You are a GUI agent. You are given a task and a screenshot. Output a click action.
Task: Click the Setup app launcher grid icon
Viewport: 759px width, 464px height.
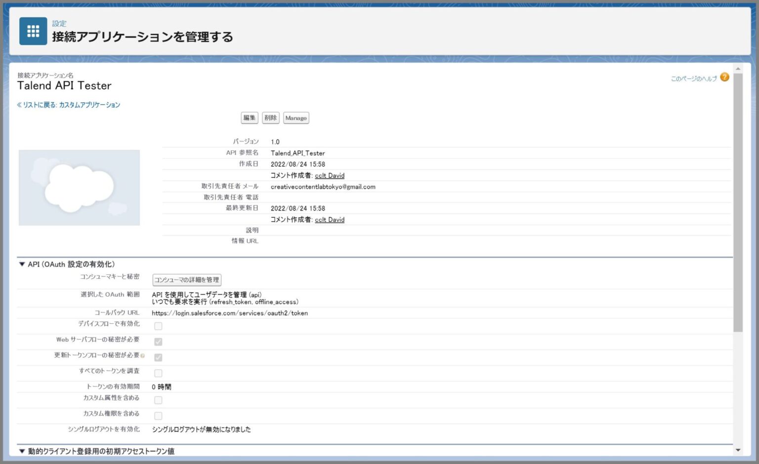point(33,31)
